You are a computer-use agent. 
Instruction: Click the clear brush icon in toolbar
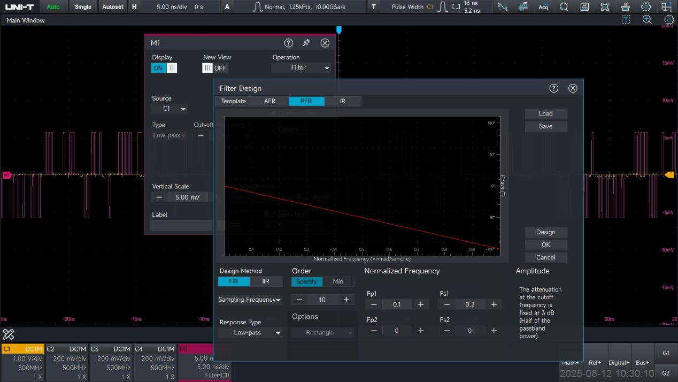pos(625,7)
